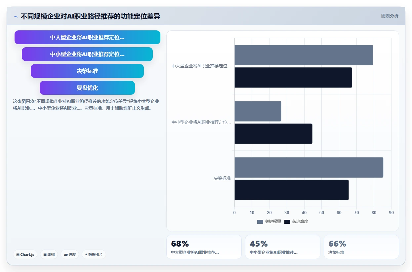This screenshot has width=412, height=272.
Task: Open the 66% 决策标准 data card
Action: point(361,247)
